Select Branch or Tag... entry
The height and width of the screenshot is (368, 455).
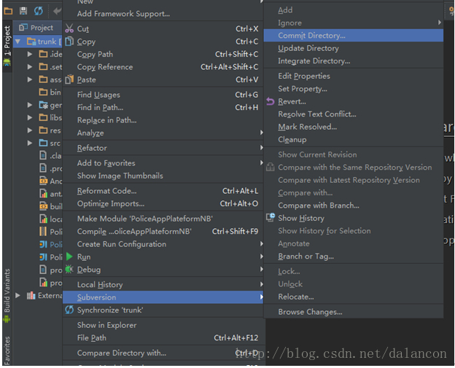click(x=354, y=257)
